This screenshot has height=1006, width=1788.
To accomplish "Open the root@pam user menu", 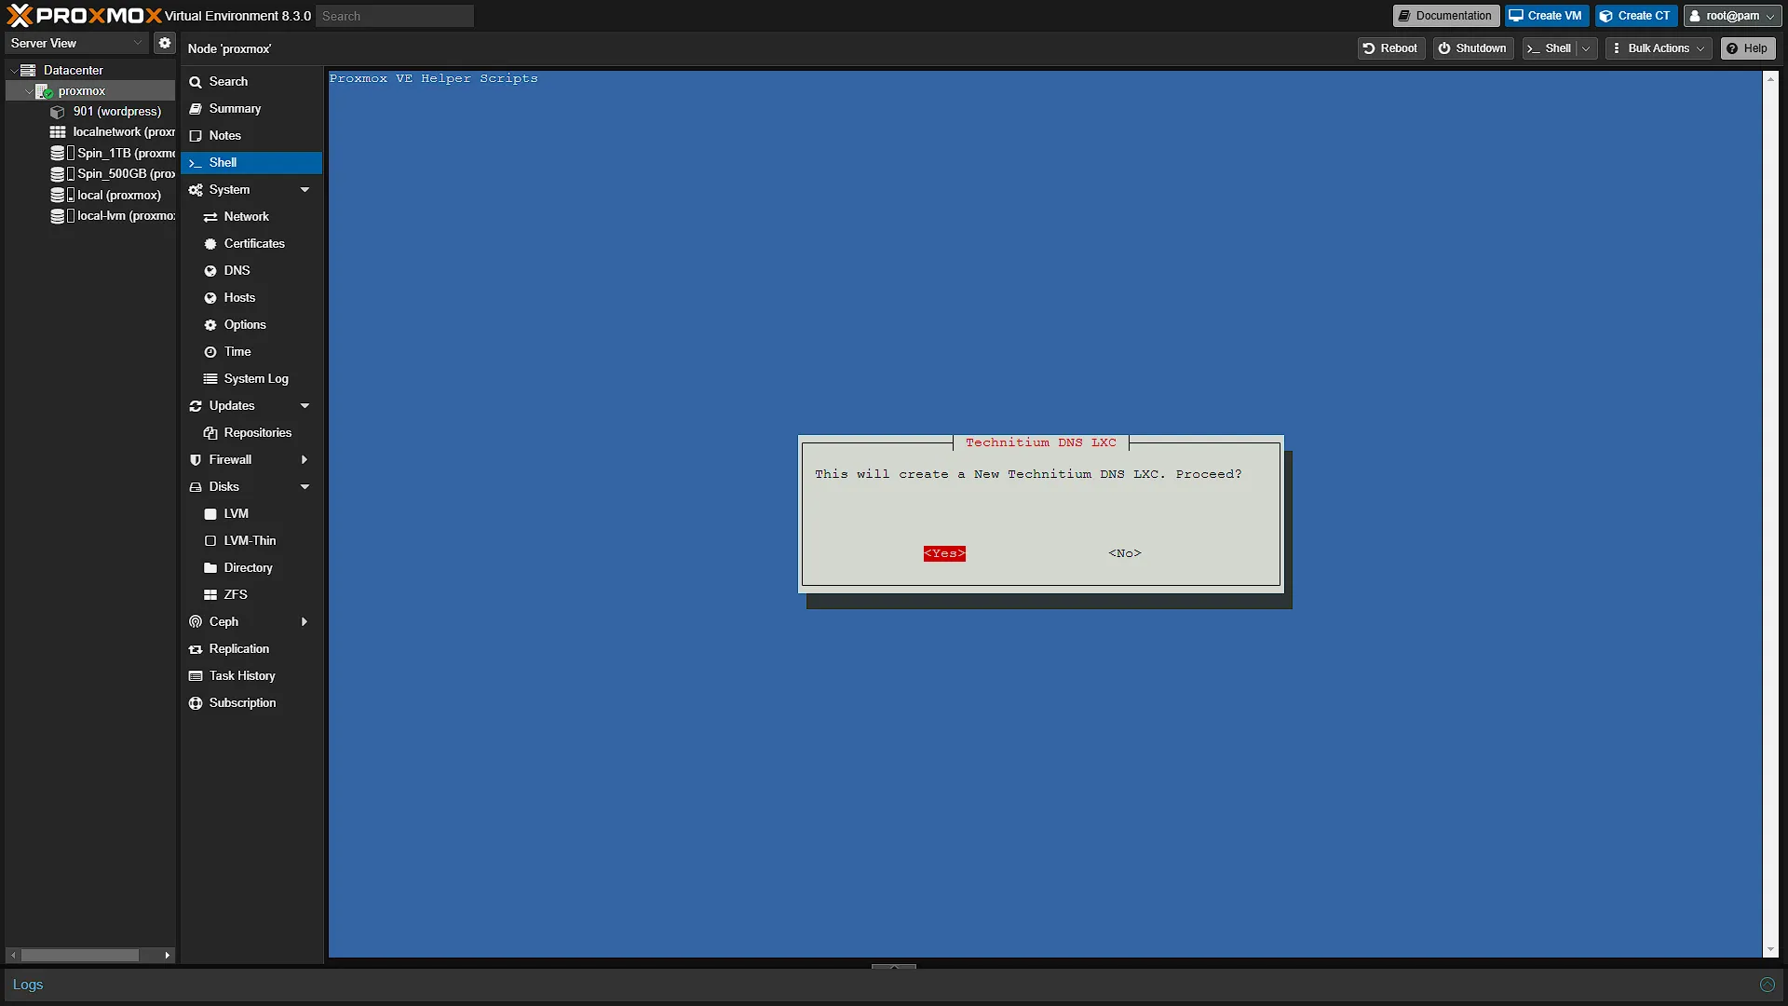I will point(1732,16).
